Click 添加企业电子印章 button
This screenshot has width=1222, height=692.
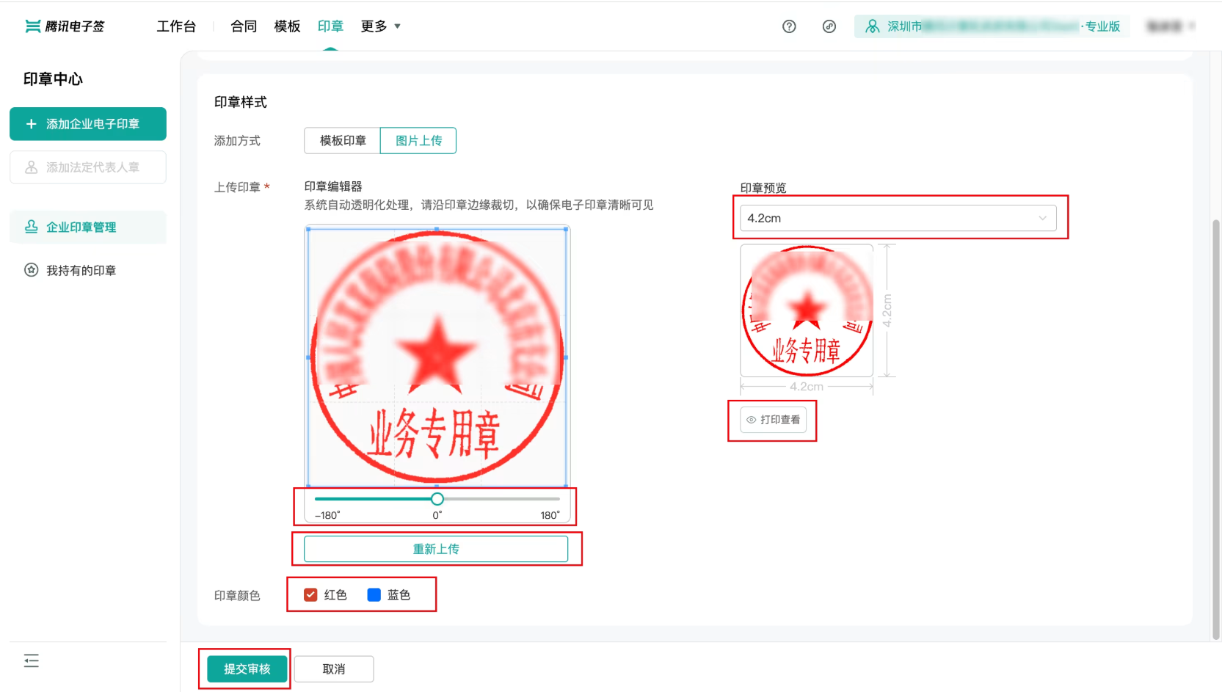click(88, 124)
